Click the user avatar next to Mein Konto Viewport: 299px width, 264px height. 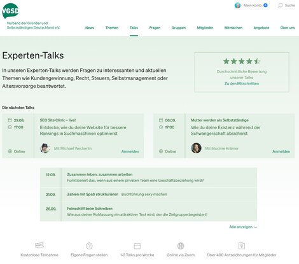coord(237,5)
